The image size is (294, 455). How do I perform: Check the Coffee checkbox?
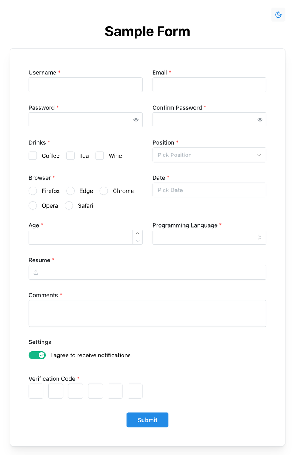[x=33, y=156]
